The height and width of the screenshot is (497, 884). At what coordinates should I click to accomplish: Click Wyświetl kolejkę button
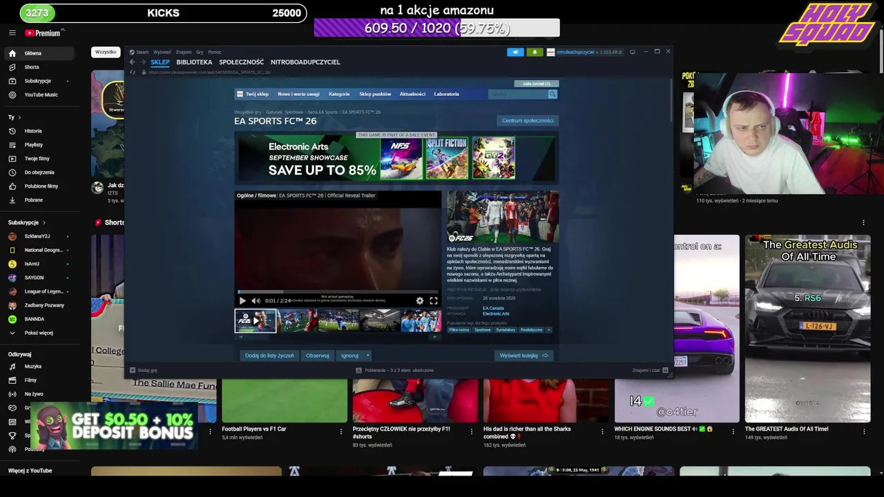point(523,355)
